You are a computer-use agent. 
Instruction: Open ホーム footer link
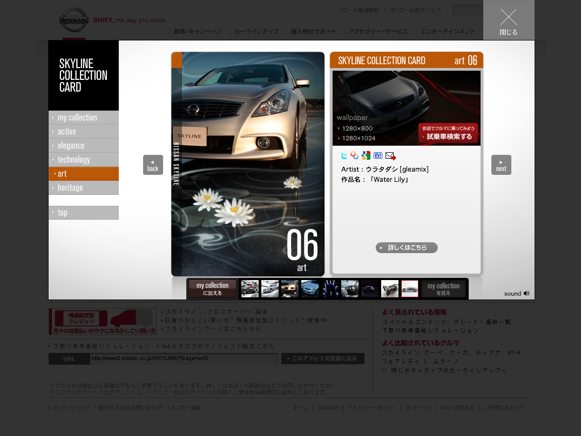click(x=301, y=407)
